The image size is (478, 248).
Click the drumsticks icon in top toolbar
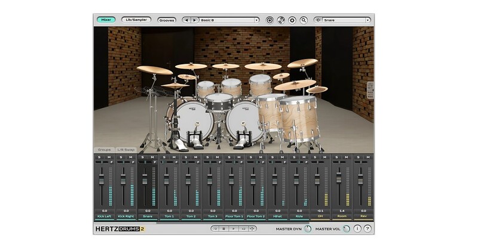(x=281, y=20)
